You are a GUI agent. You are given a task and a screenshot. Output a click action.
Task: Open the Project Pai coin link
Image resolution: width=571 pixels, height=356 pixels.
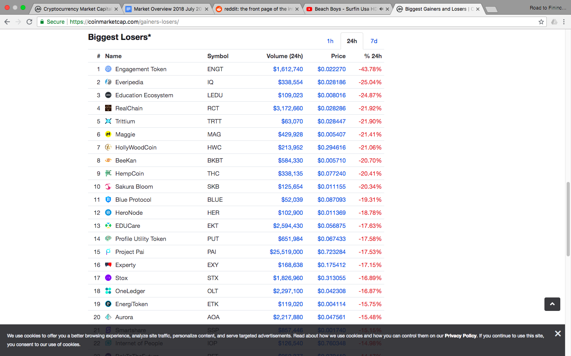coord(130,252)
